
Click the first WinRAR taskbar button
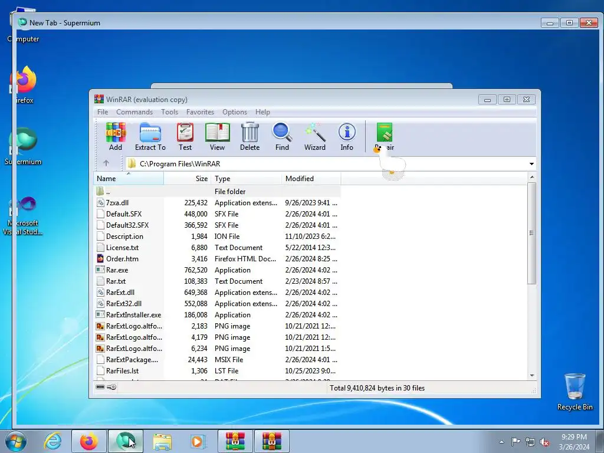235,441
